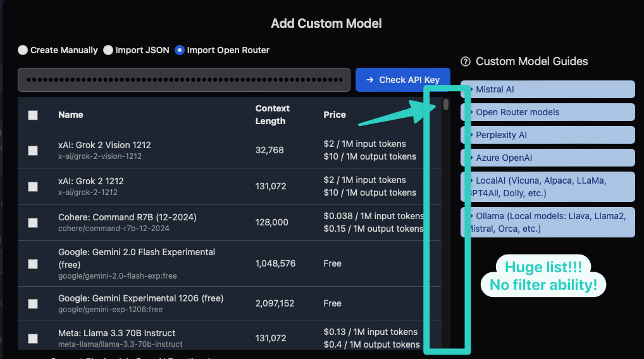
Task: Check the Cohere: Command R7B row
Action: click(x=33, y=223)
